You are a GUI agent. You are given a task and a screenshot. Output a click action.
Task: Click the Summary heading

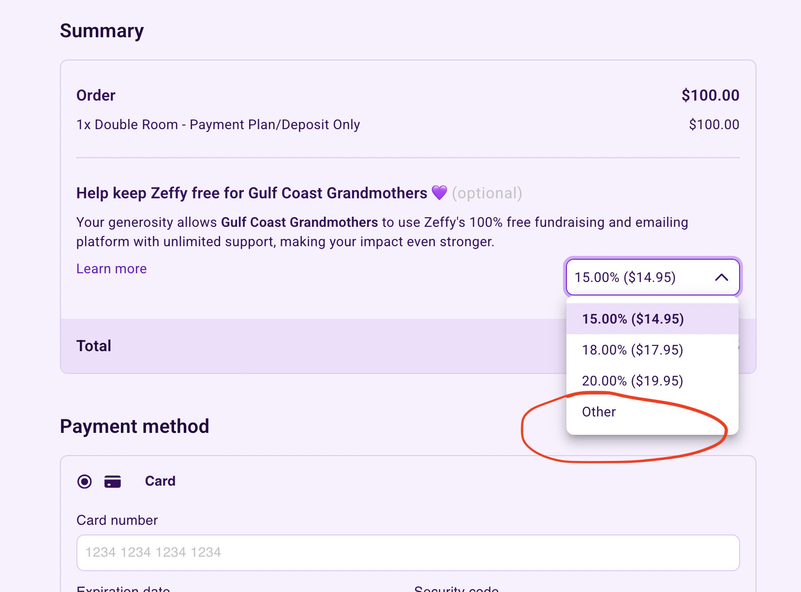pyautogui.click(x=102, y=31)
